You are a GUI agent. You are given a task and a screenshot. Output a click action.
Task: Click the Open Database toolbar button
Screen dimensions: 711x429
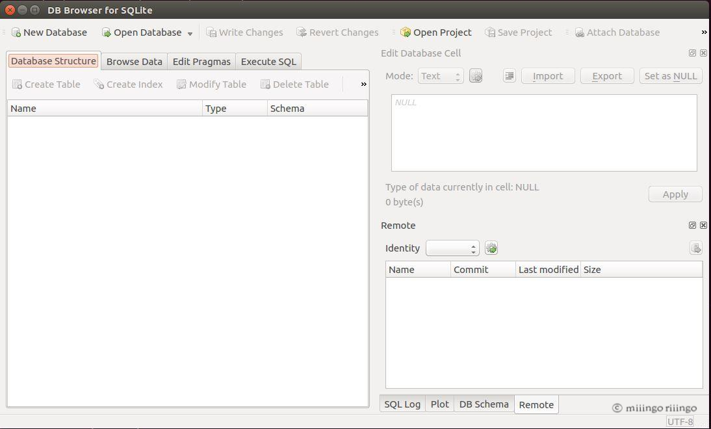pyautogui.click(x=142, y=32)
